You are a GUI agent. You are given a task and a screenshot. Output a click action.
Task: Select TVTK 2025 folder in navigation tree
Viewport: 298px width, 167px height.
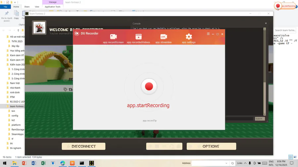(x=17, y=41)
